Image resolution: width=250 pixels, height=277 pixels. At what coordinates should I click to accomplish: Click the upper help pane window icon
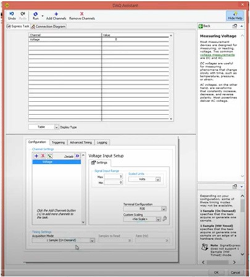pos(235,26)
